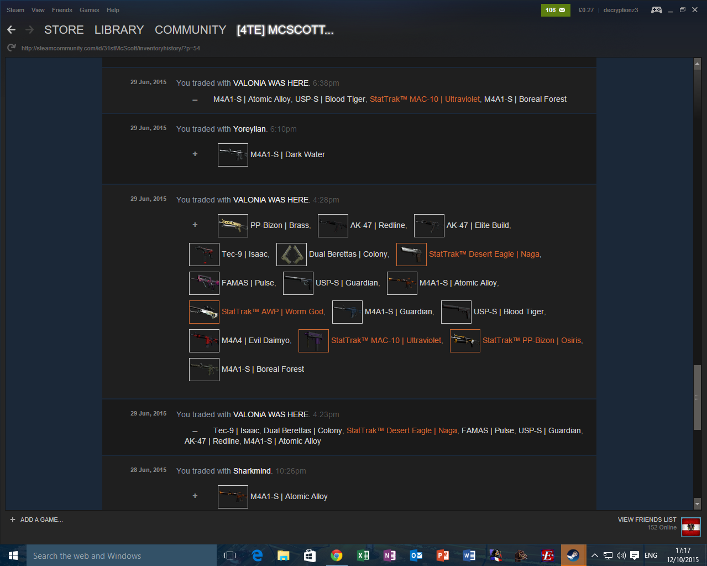Open the Friends menu
This screenshot has height=566, width=707.
(62, 10)
